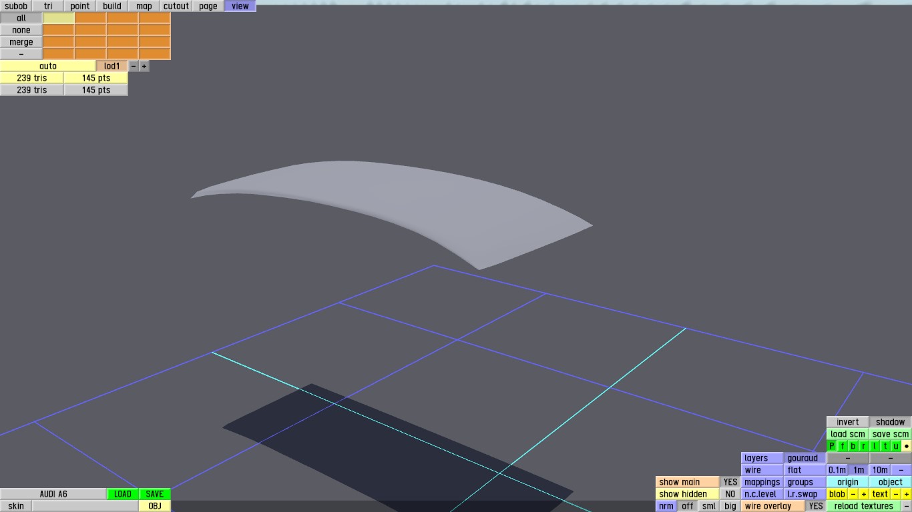The width and height of the screenshot is (912, 512).
Task: Set grid size to 10m
Action: tap(880, 470)
